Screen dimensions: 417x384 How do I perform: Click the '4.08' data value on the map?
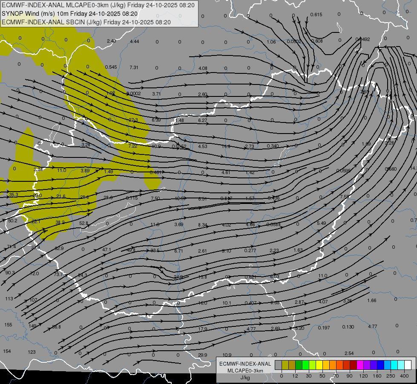click(203, 68)
